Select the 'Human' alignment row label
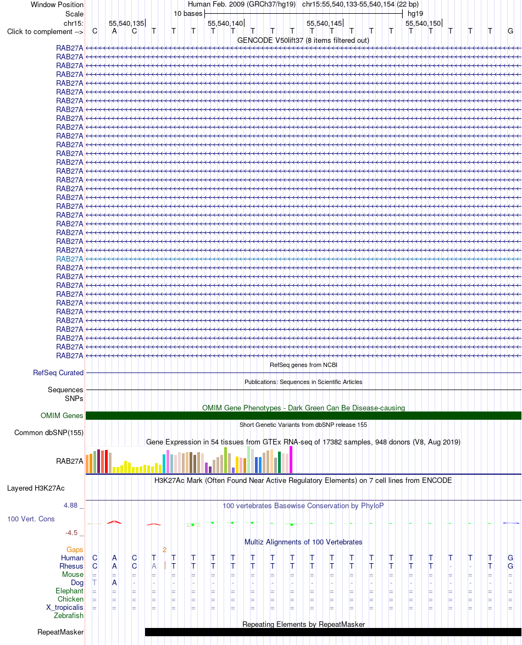Image resolution: width=522 pixels, height=645 pixels. point(72,558)
